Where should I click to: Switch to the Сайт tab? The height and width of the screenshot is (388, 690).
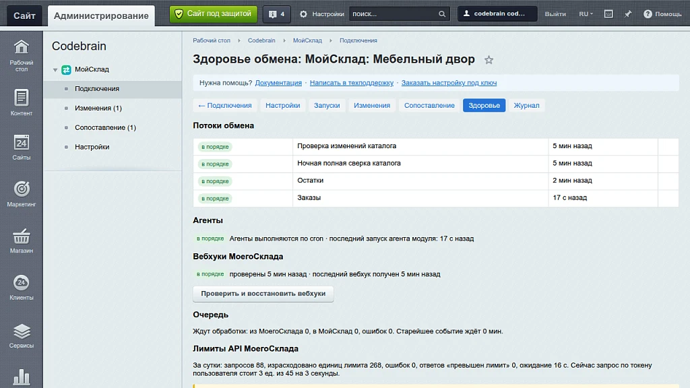24,16
